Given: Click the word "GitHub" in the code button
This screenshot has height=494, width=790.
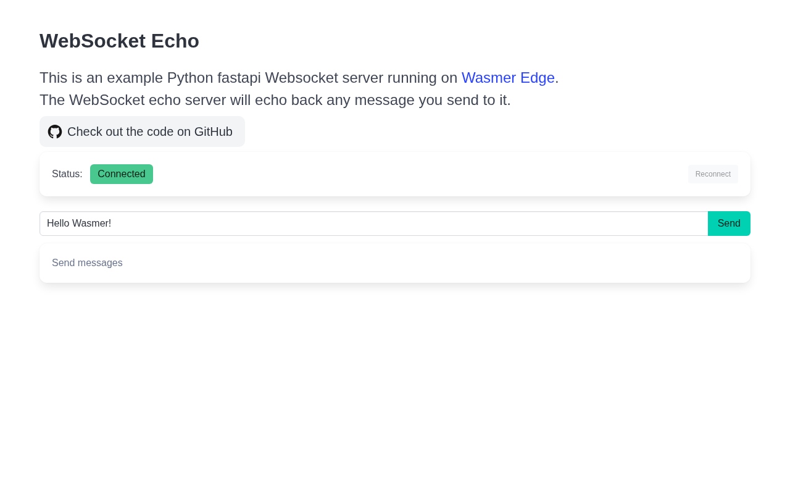Looking at the screenshot, I should pyautogui.click(x=213, y=132).
